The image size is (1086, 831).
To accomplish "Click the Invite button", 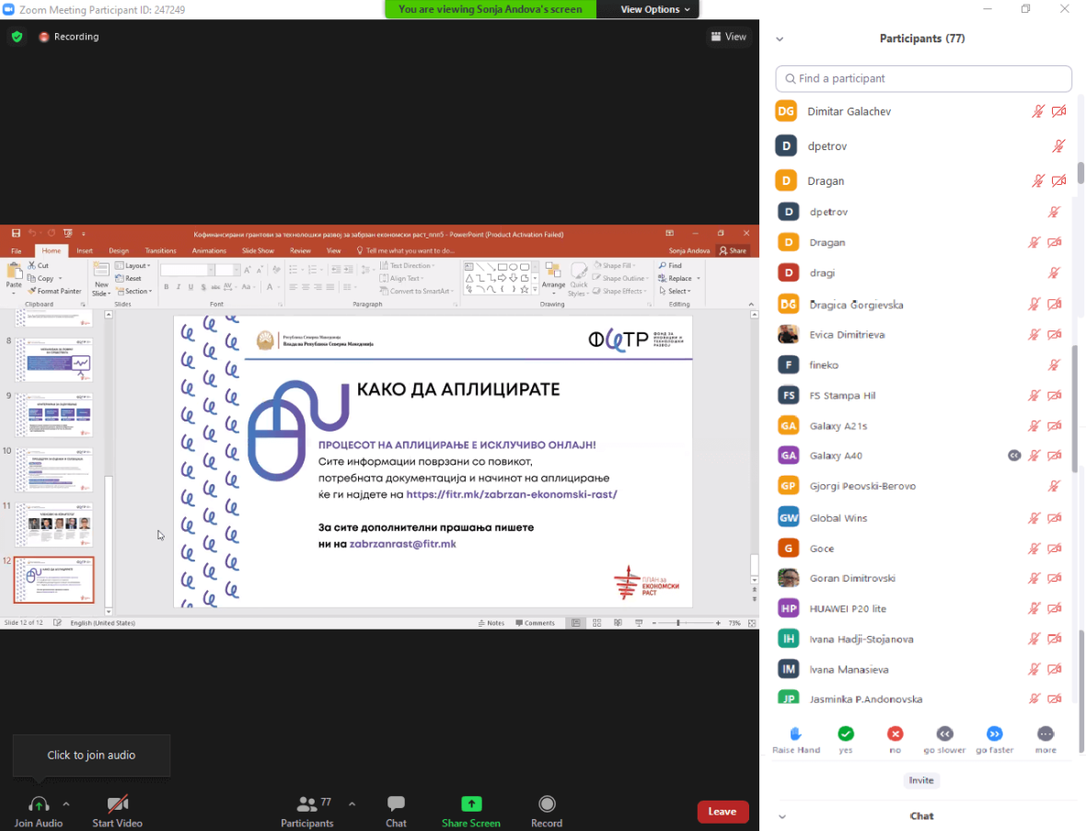I will (921, 780).
